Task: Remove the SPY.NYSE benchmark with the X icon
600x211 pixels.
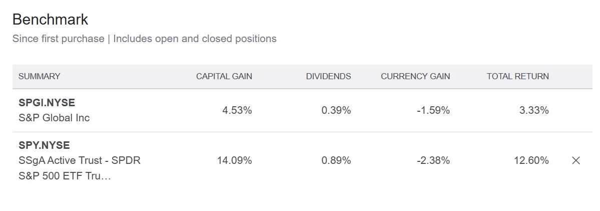Action: coord(576,160)
